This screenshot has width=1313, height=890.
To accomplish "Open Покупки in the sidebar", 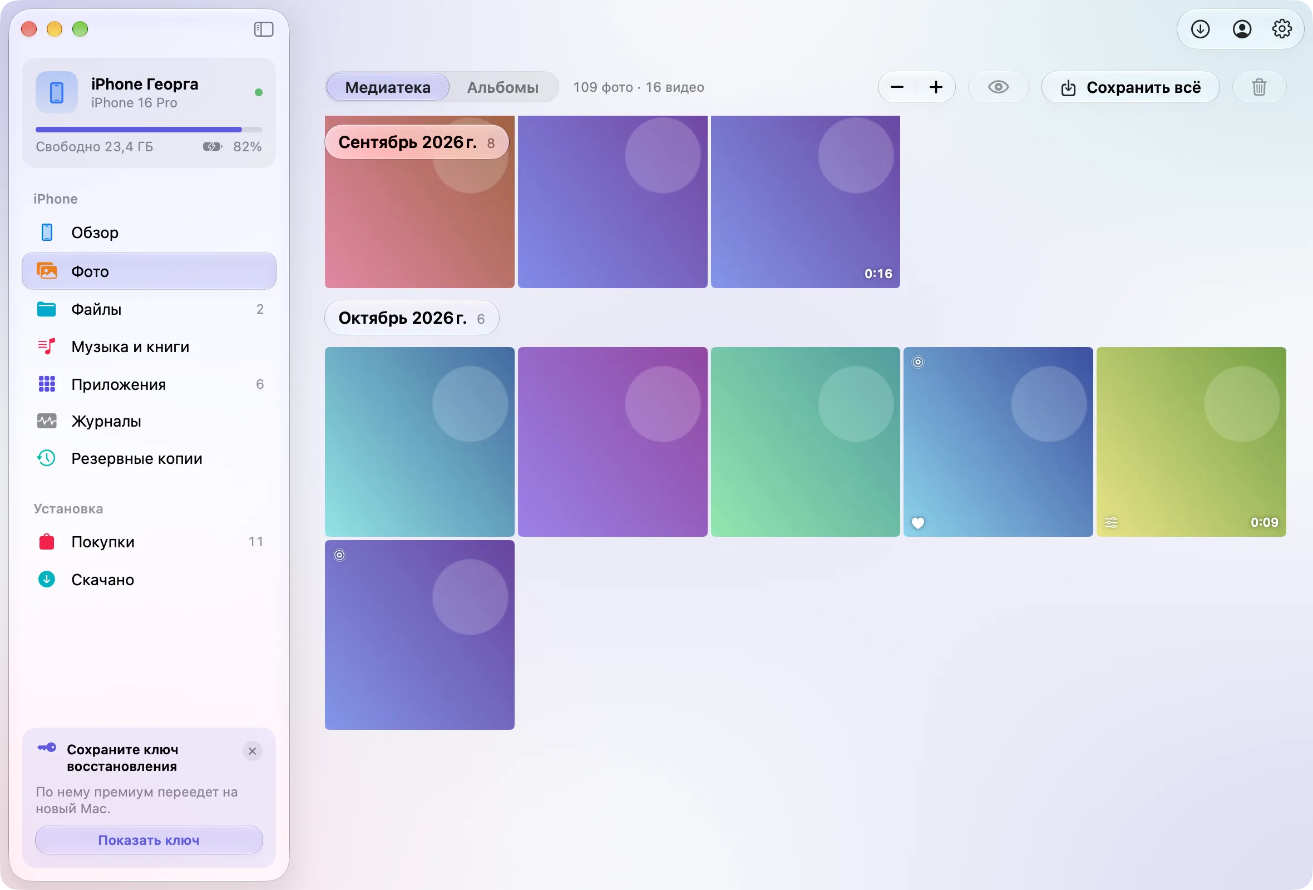I will pyautogui.click(x=149, y=542).
